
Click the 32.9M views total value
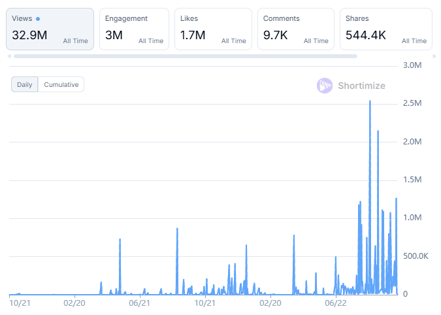pos(30,35)
